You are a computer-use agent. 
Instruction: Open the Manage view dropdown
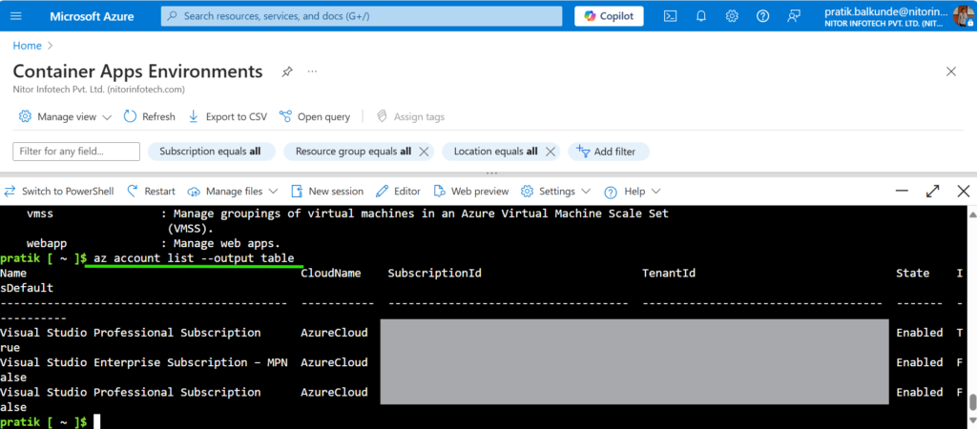point(66,116)
